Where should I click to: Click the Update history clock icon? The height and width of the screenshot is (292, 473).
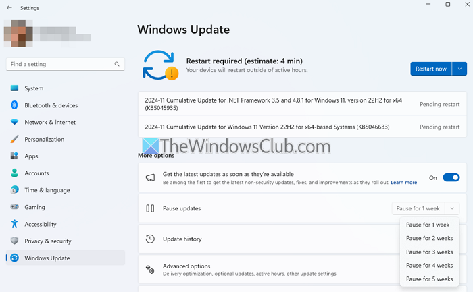150,239
